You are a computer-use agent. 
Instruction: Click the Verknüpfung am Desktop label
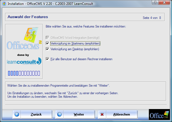75,49
